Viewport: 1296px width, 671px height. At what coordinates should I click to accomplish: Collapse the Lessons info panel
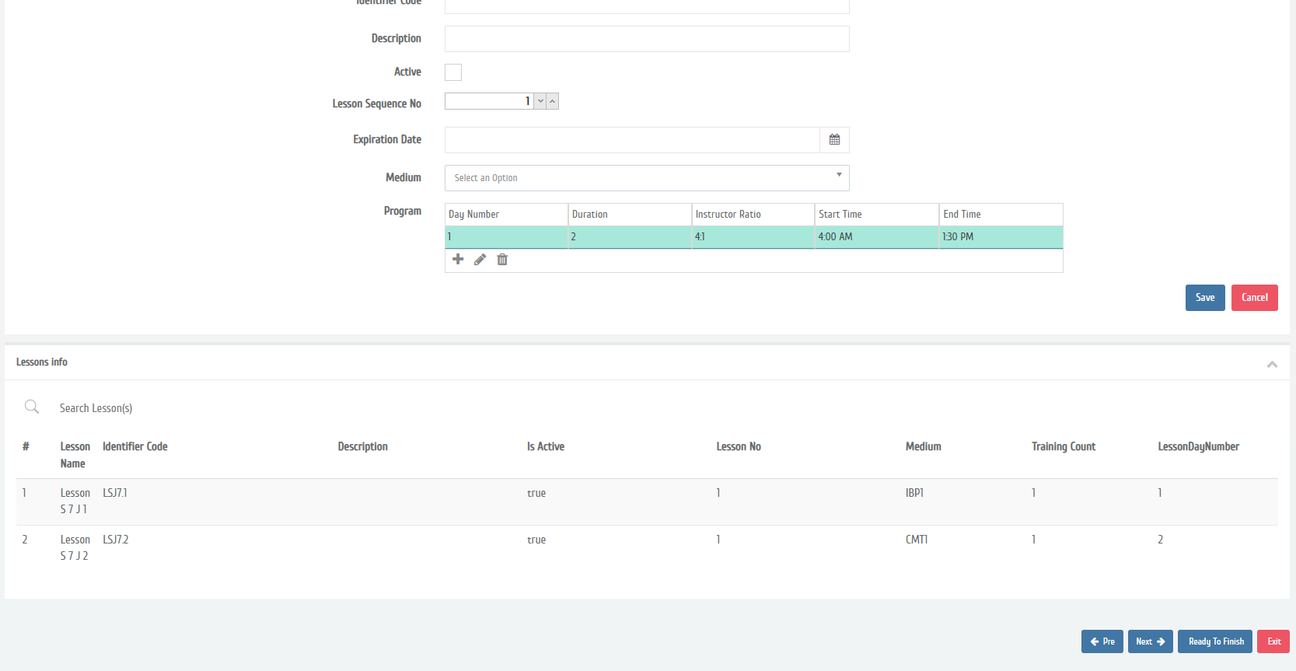[1272, 364]
